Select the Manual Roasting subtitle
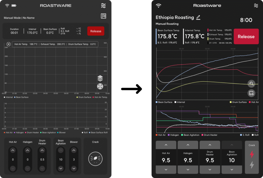 point(167,24)
